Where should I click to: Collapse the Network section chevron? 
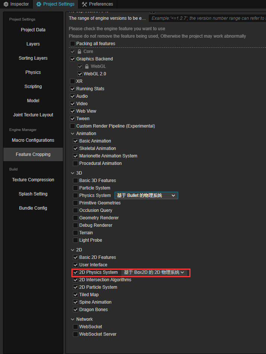[73, 319]
